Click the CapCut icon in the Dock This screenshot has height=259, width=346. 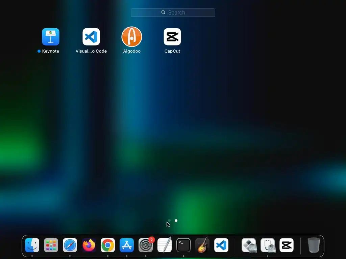click(287, 245)
